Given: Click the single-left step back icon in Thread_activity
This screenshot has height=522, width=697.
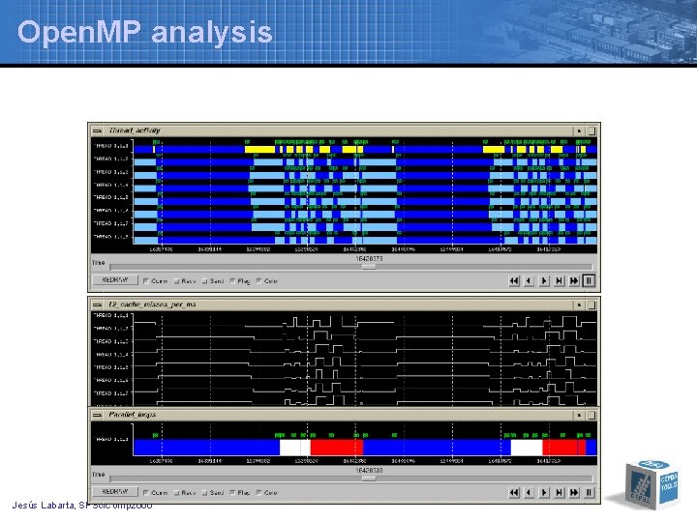Looking at the screenshot, I should point(529,280).
